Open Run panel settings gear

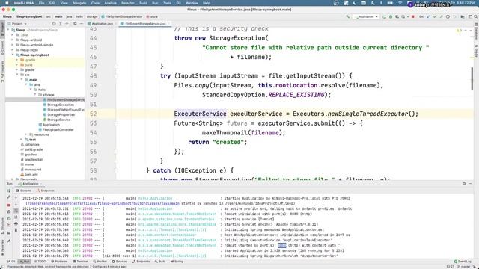coord(464,184)
